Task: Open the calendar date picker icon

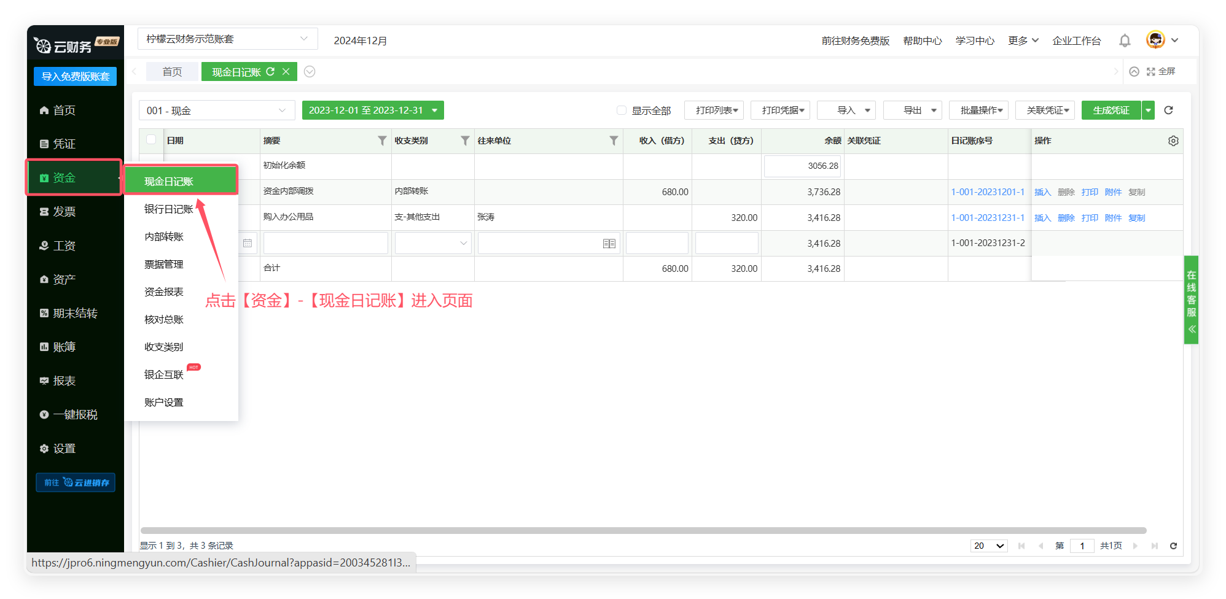Action: (248, 244)
